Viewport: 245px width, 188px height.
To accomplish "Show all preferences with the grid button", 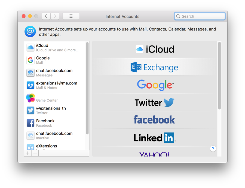I will tap(71, 16).
